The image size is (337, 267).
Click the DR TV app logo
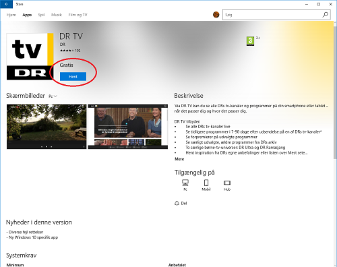pos(30,57)
